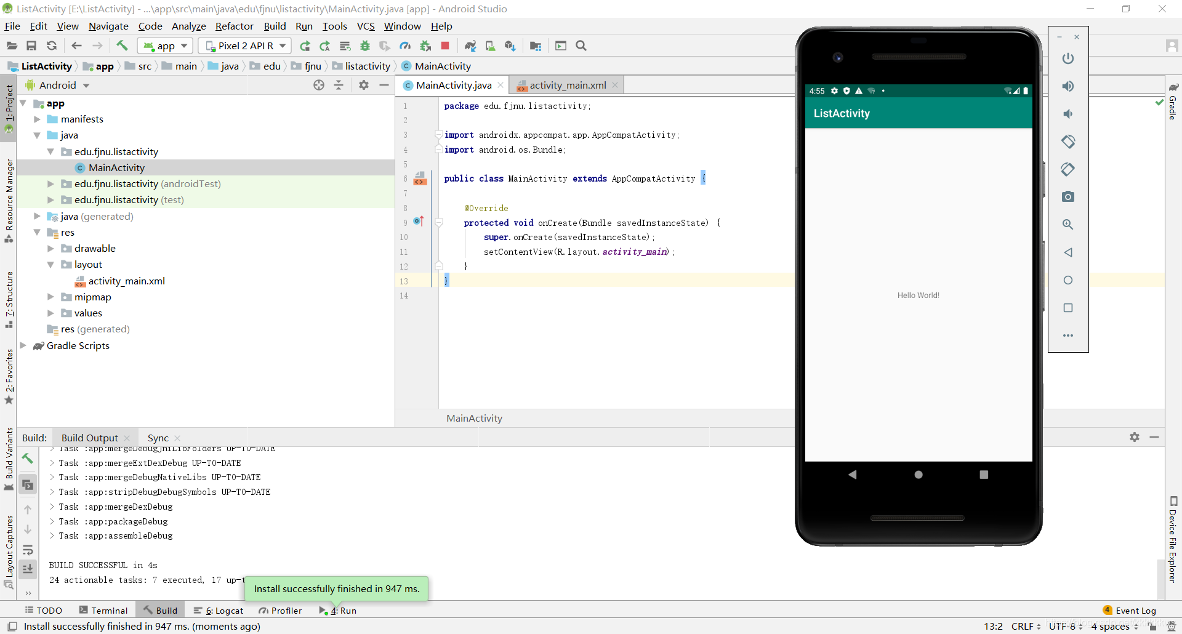Toggle soft-wrap icon in Build output
Image resolution: width=1182 pixels, height=634 pixels.
click(28, 550)
